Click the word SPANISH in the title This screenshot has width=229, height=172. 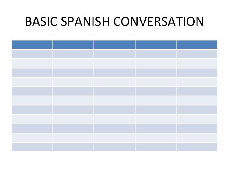[x=85, y=22]
